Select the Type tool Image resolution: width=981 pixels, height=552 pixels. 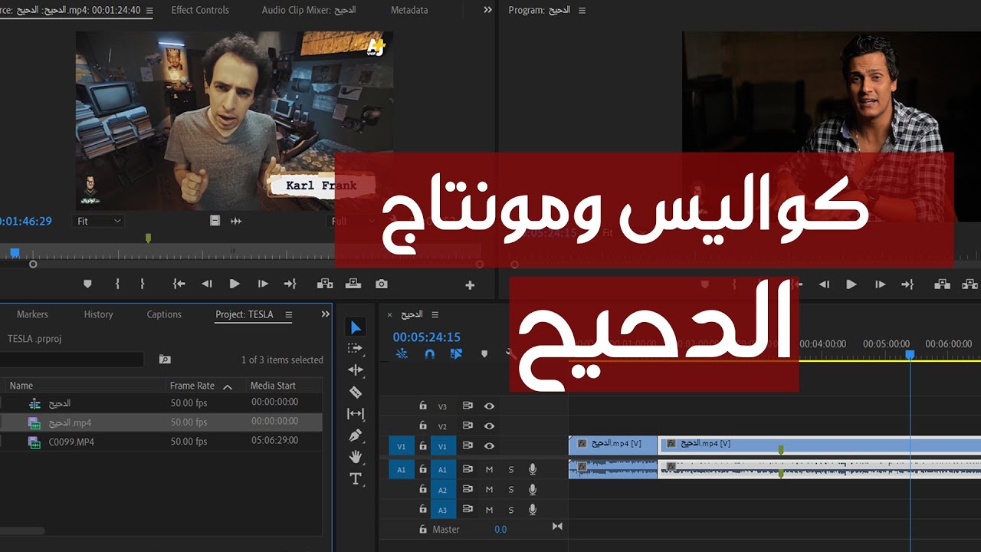[356, 479]
